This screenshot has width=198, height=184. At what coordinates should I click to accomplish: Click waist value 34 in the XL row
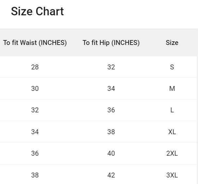pos(35,132)
